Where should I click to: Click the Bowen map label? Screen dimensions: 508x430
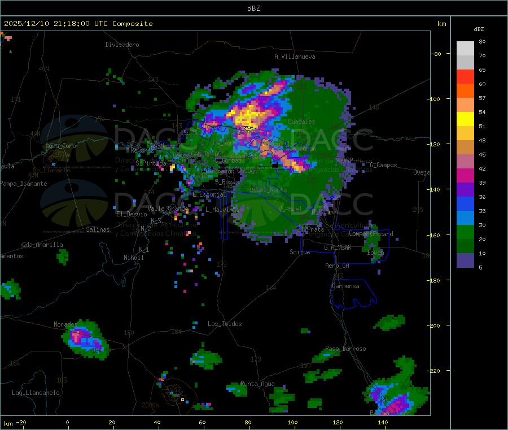pyautogui.click(x=375, y=252)
